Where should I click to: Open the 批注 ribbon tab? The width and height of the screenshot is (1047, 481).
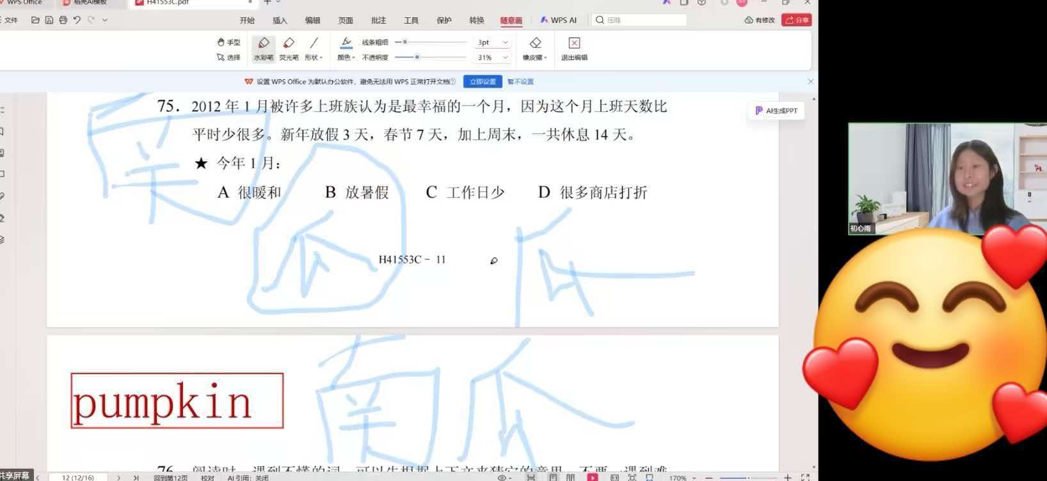pos(378,20)
